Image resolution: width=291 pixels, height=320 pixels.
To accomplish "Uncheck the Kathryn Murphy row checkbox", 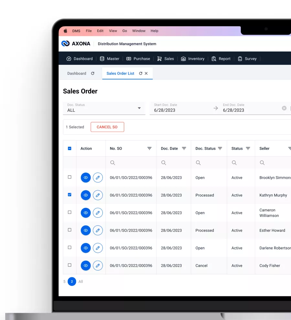I will click(70, 195).
